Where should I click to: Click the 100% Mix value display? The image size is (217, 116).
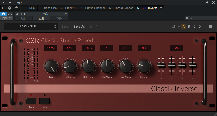51,48
